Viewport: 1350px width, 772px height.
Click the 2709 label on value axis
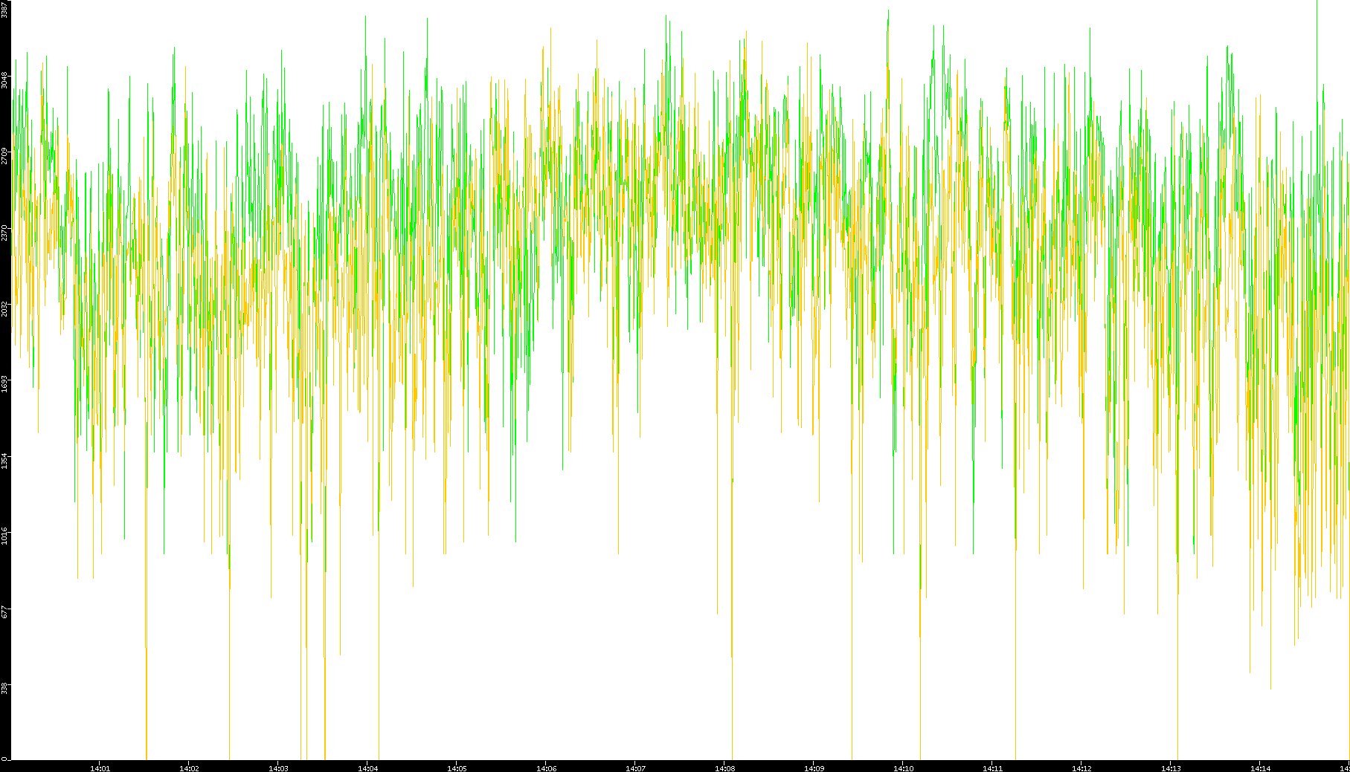pos(4,156)
